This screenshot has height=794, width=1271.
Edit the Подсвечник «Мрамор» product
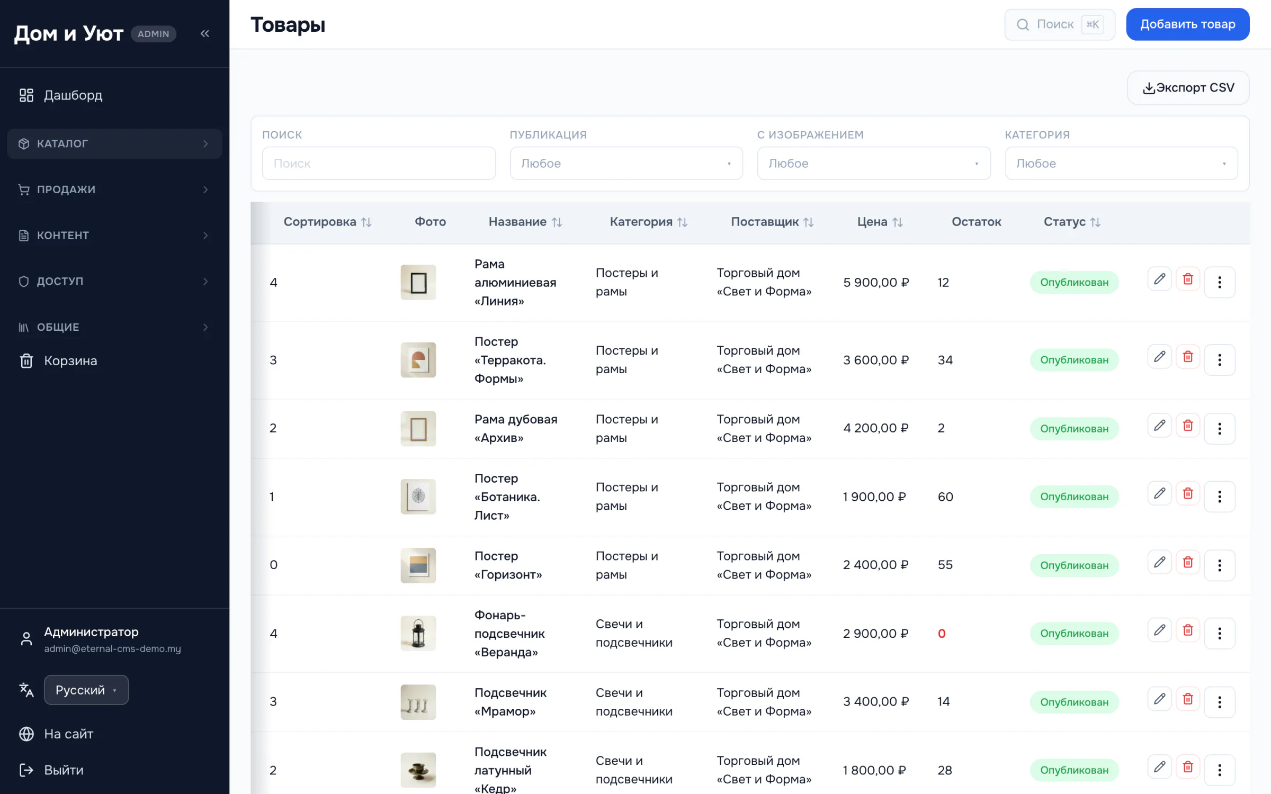[1159, 699]
